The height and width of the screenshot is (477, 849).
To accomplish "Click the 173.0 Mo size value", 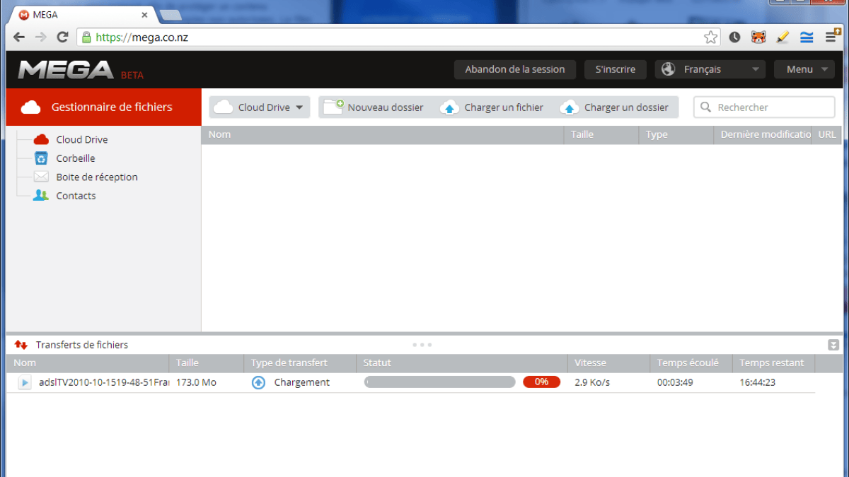I will pos(196,382).
